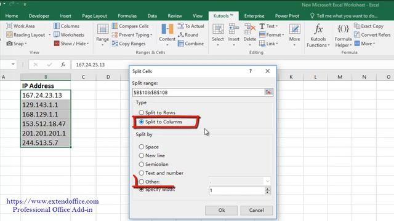Choose Space as separator

coord(149,147)
